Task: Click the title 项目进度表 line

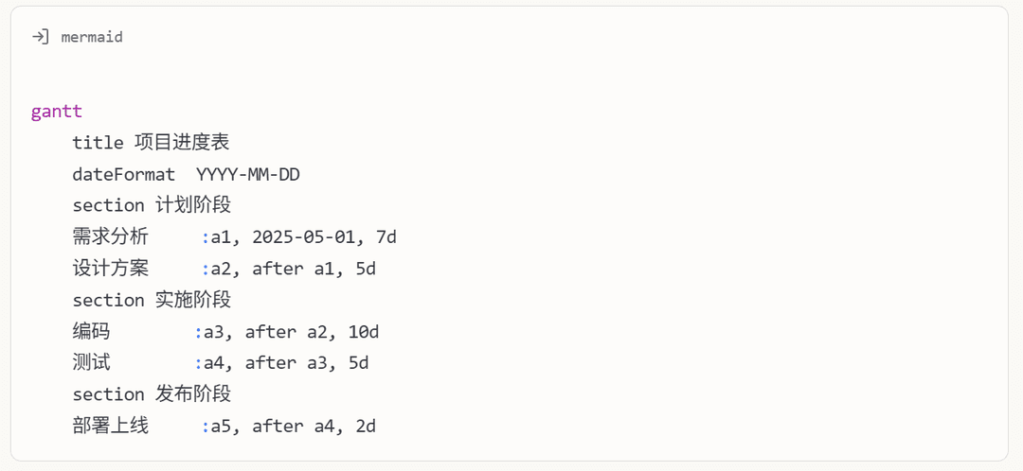Action: 151,142
